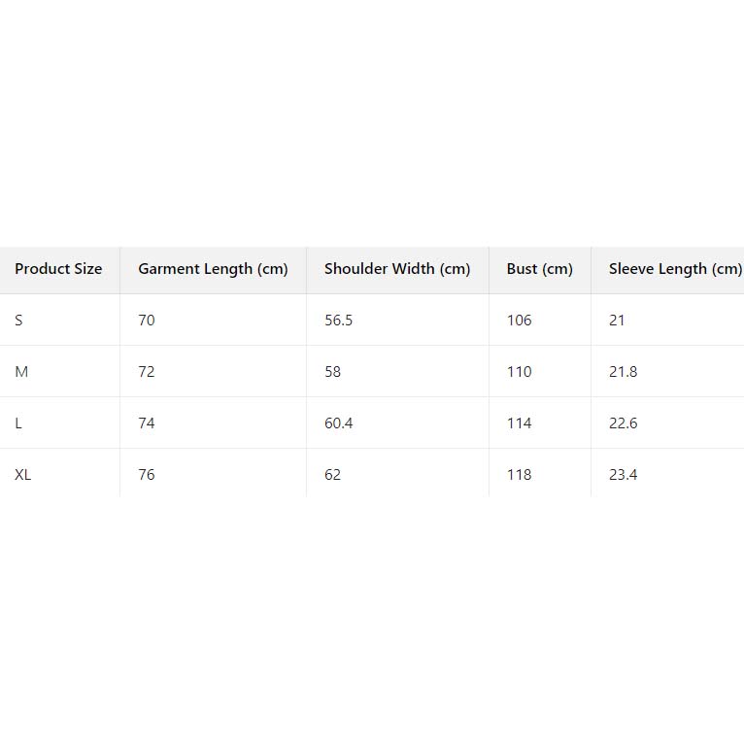Click shoulder width value 58
Screen dimensions: 744x744
tap(332, 372)
